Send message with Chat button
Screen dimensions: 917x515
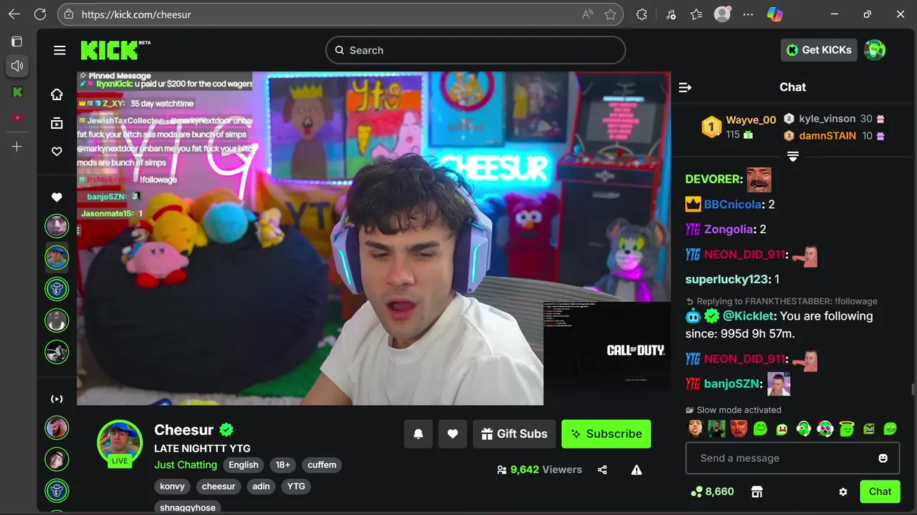[x=880, y=491]
